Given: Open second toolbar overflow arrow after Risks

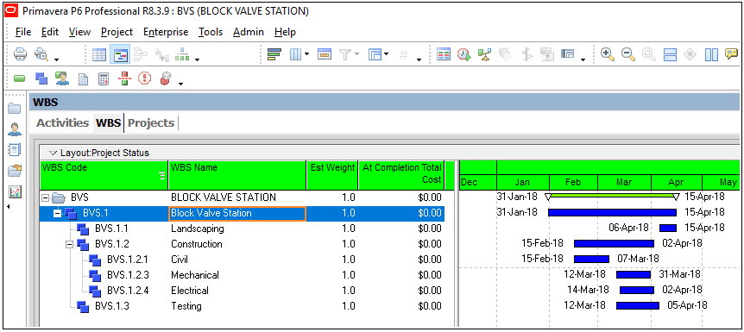Looking at the screenshot, I should coord(180,84).
